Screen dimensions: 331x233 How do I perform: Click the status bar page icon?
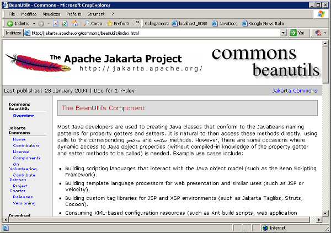point(6,228)
